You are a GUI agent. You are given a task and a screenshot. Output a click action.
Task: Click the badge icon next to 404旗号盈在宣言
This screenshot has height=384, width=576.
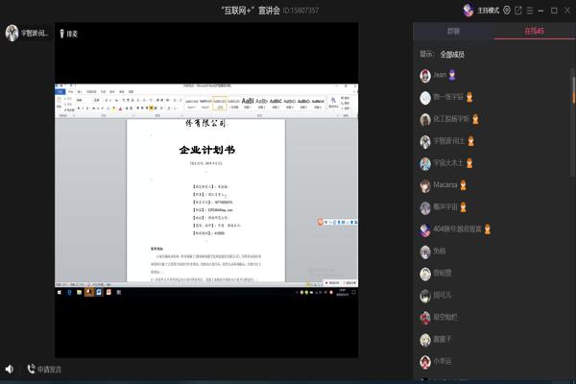(x=488, y=229)
